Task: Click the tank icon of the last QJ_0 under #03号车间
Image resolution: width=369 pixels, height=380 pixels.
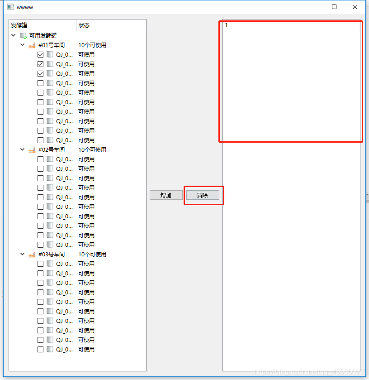Action: point(49,349)
